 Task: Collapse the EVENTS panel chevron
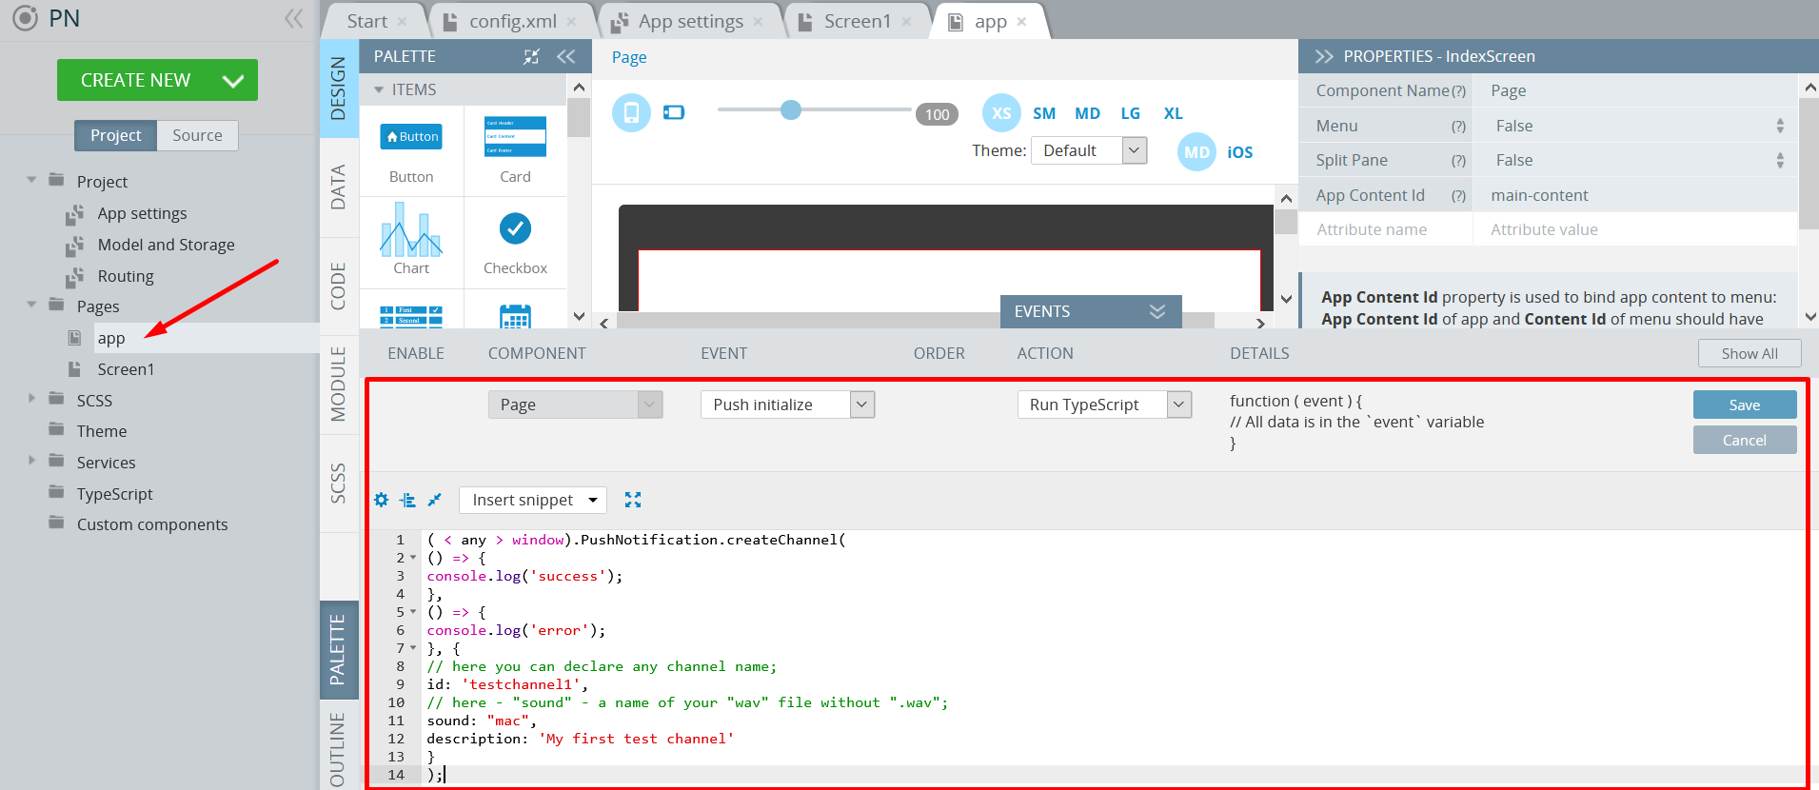click(x=1157, y=311)
